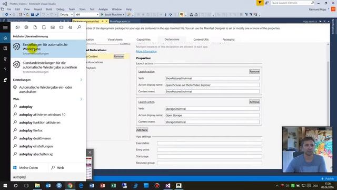
Task: Remove the ShowPicturesOnArrival launch action
Action: [254, 72]
